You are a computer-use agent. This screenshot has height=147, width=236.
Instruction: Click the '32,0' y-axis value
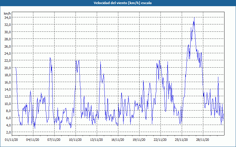coord(8,25)
